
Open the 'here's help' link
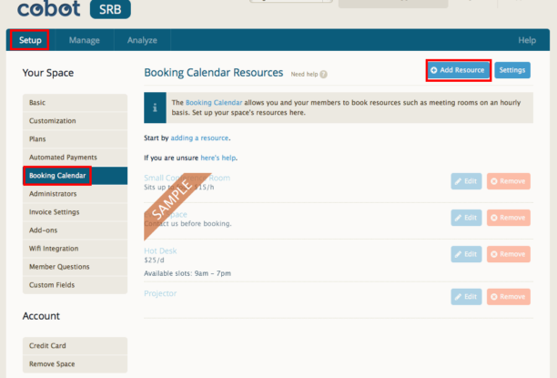click(x=218, y=158)
